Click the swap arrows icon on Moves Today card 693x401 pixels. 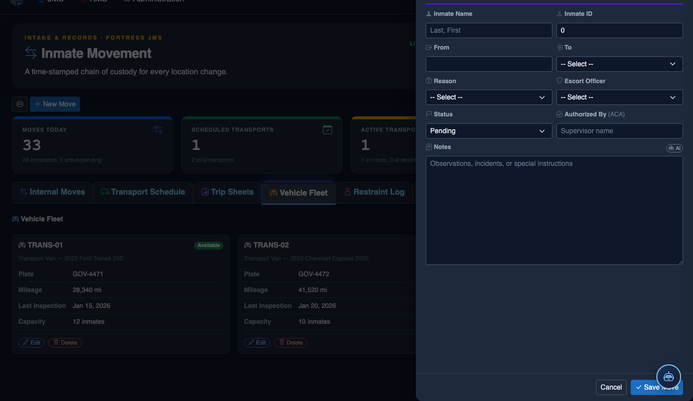158,130
